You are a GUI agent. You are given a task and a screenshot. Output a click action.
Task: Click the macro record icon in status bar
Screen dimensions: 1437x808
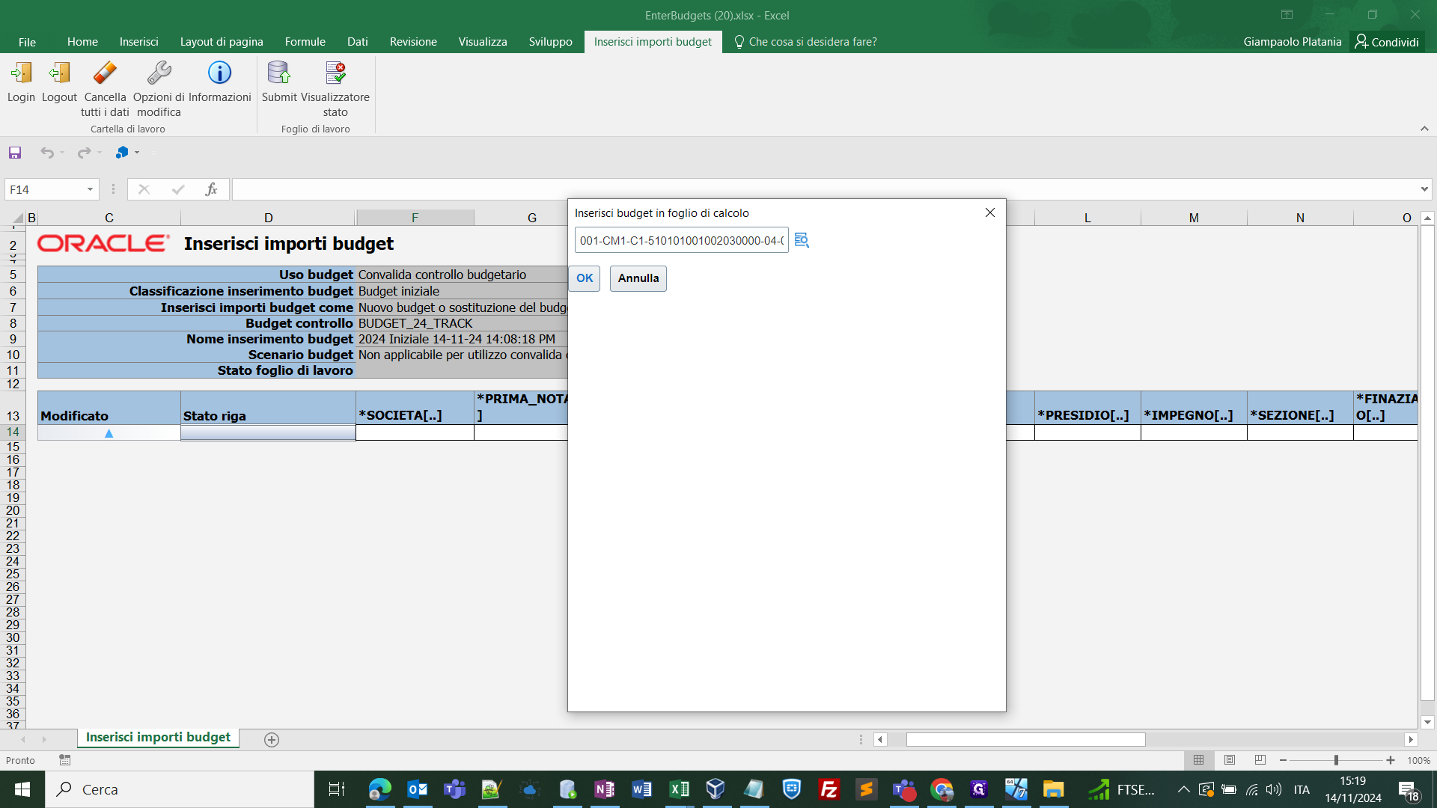(65, 760)
